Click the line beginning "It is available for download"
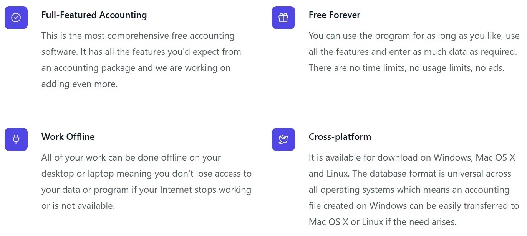 pyautogui.click(x=412, y=157)
